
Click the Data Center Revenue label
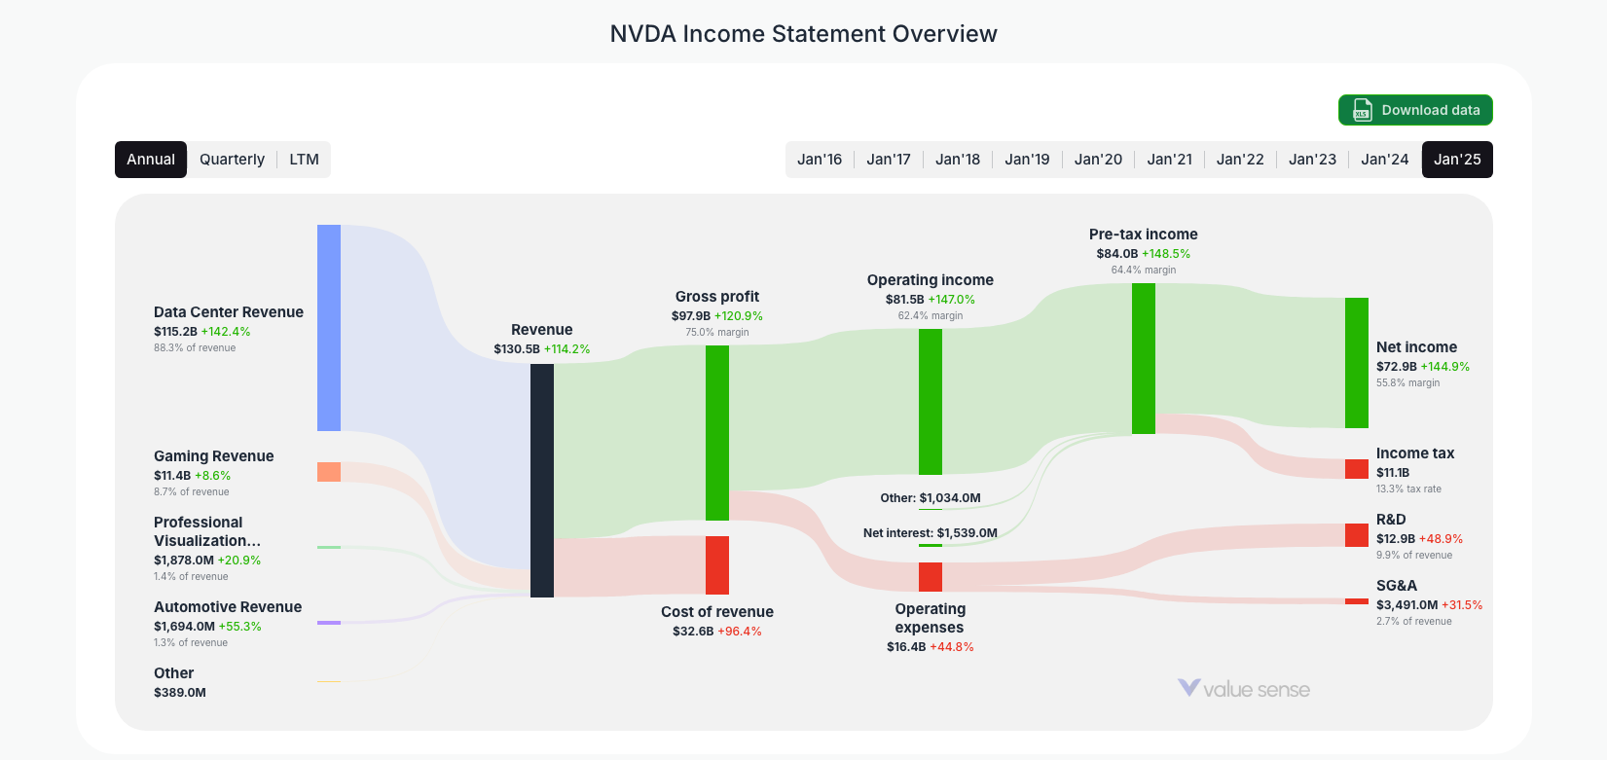click(x=229, y=312)
